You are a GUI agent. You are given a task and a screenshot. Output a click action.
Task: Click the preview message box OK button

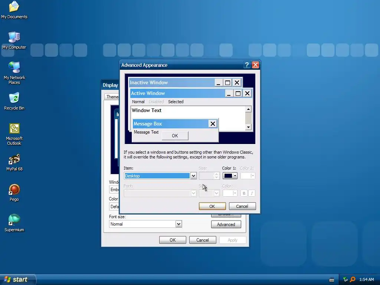click(x=175, y=136)
